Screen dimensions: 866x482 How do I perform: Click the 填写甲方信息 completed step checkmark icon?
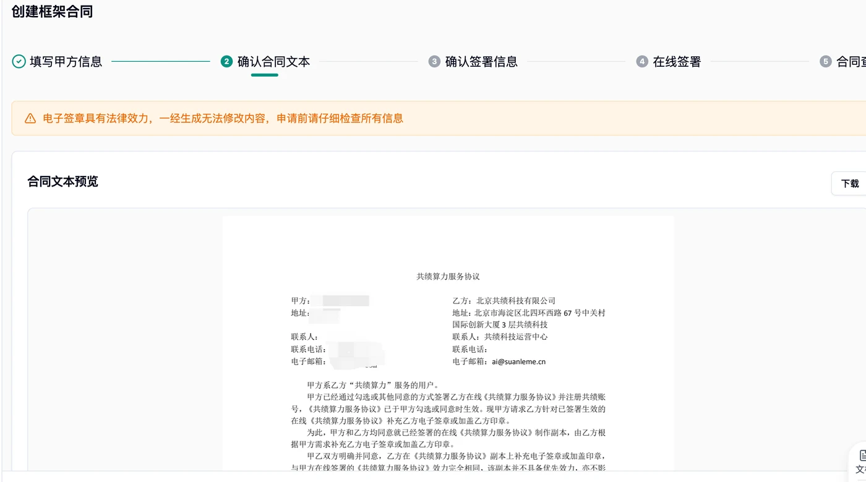pyautogui.click(x=19, y=62)
